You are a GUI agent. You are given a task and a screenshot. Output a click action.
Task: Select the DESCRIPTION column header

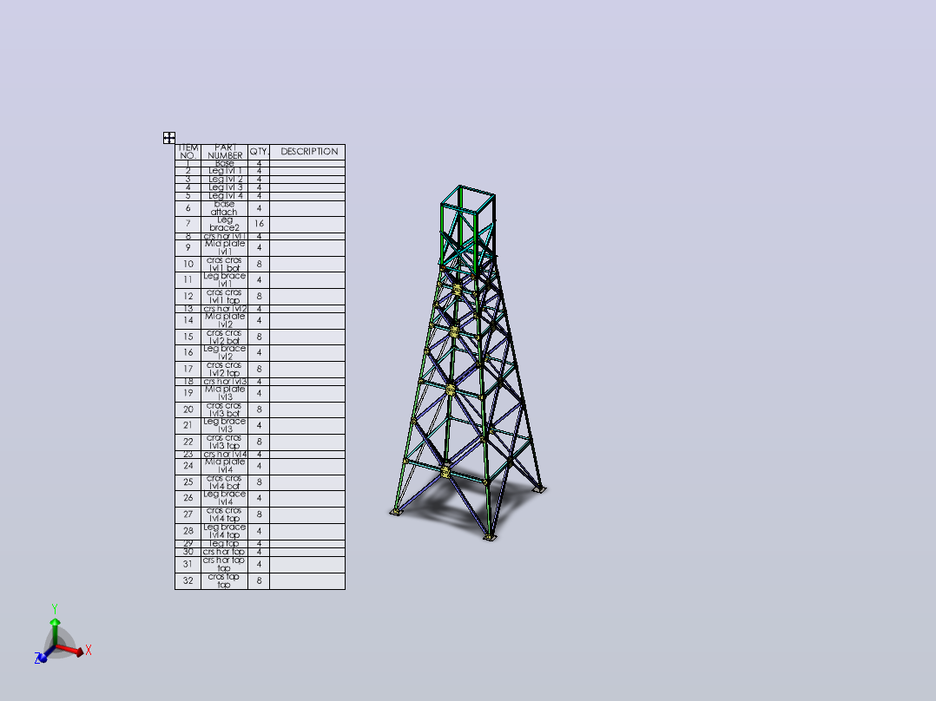pos(307,152)
